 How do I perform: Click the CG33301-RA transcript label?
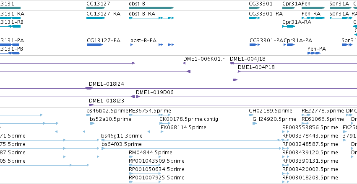[266, 14]
